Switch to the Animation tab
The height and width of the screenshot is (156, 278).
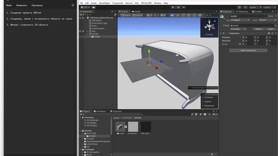99,111
